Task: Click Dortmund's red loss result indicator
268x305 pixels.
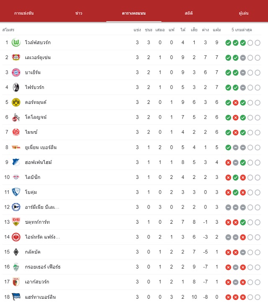Action: pos(235,103)
